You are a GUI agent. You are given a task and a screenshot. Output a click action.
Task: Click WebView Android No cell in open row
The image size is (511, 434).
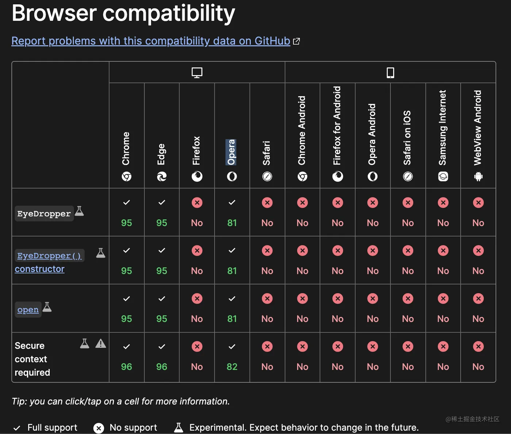coord(478,308)
